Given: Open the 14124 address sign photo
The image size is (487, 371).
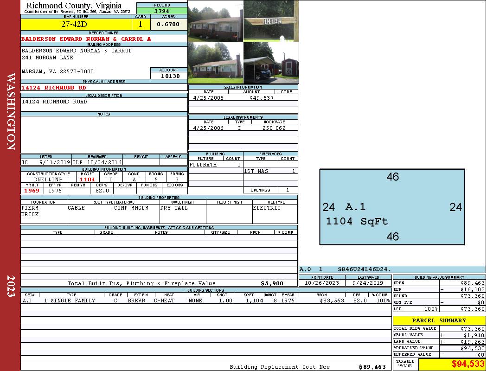Looking at the screenshot, I should 271,21.
